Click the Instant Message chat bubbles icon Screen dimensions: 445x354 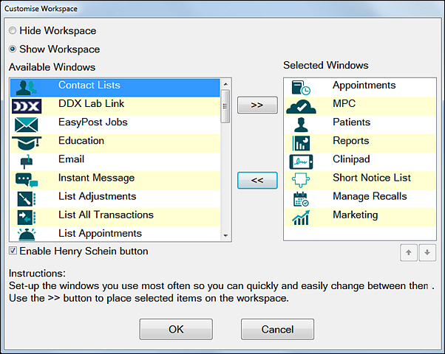27,180
